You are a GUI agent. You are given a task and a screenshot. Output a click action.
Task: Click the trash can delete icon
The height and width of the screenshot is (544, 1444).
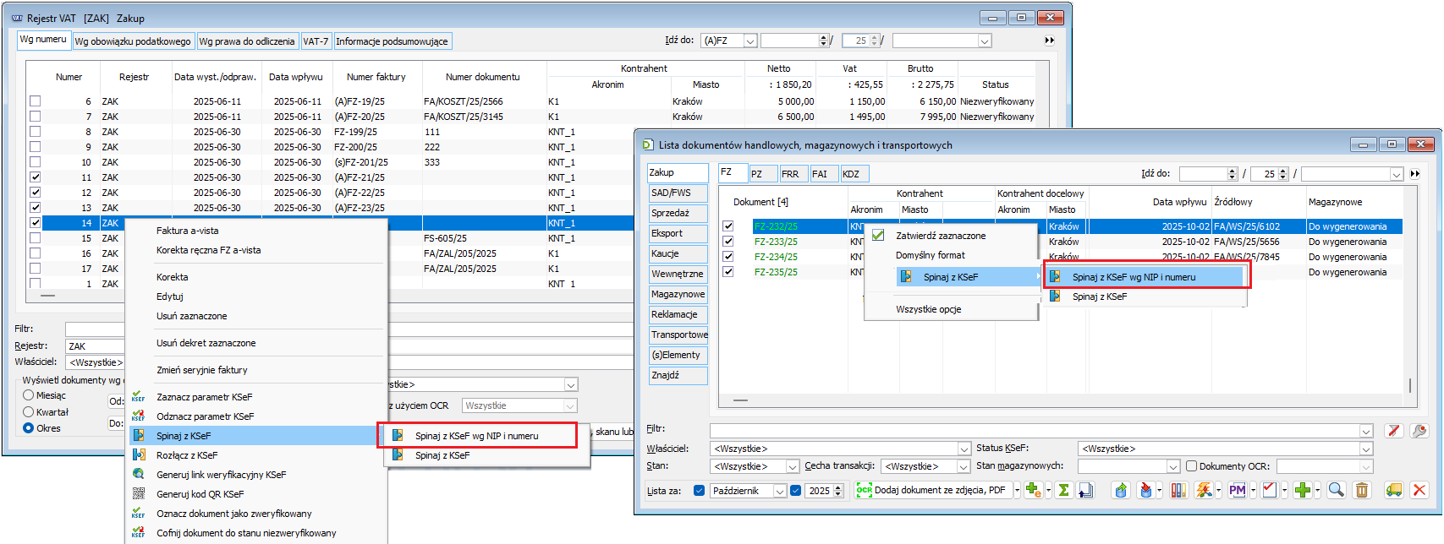point(1361,490)
